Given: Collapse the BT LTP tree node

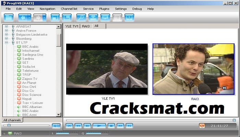Looking at the screenshot, I should tap(6, 42).
